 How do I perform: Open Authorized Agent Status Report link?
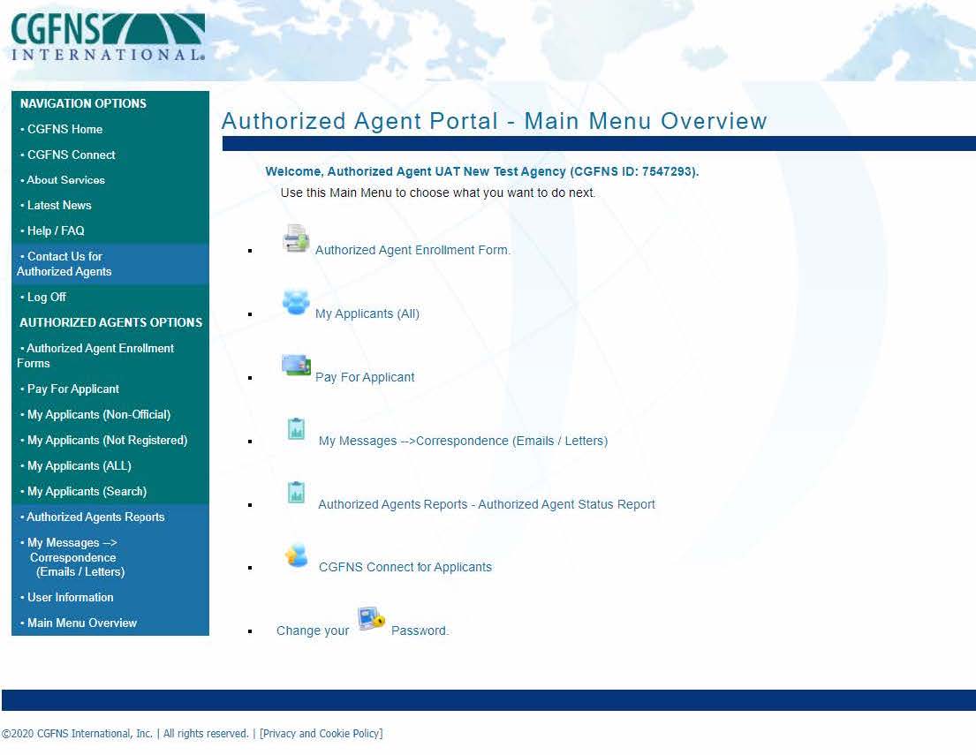point(487,504)
